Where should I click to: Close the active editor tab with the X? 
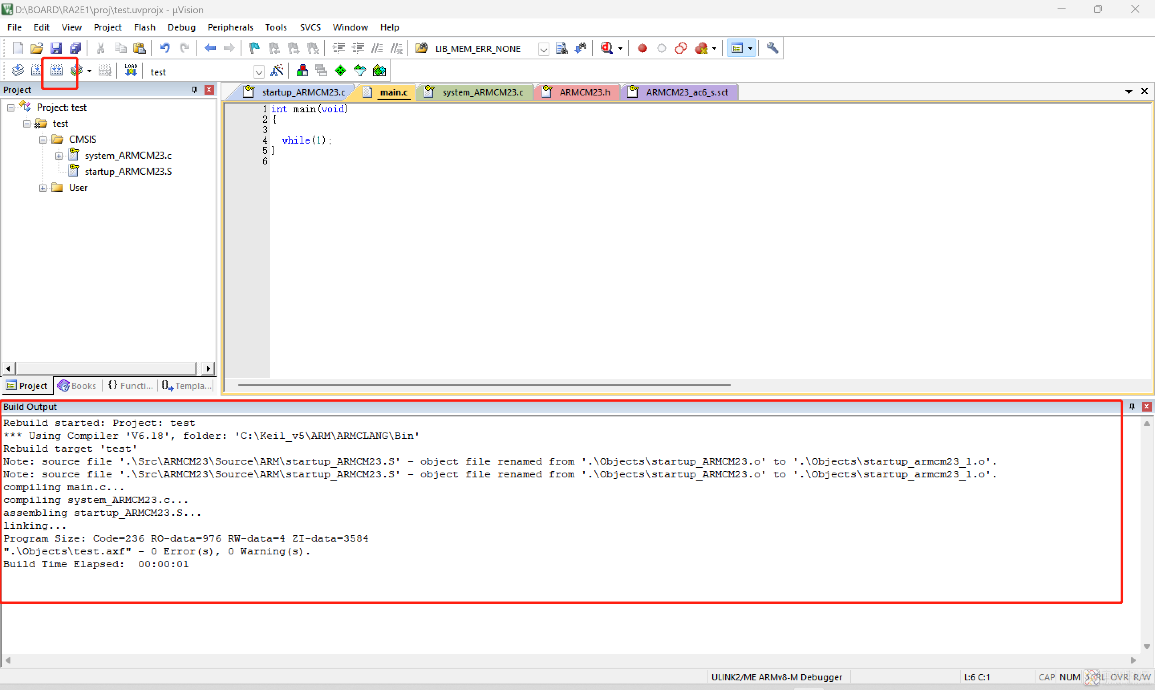[x=1144, y=91]
